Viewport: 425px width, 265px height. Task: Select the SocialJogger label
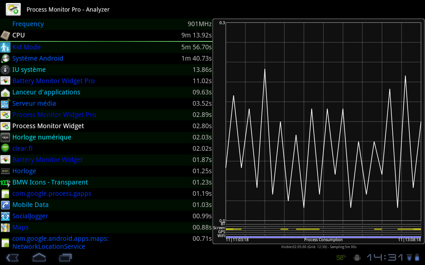[x=30, y=216]
